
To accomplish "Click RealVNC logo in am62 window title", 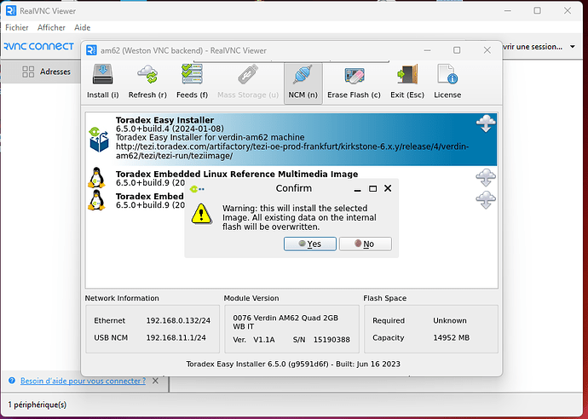I will point(91,50).
